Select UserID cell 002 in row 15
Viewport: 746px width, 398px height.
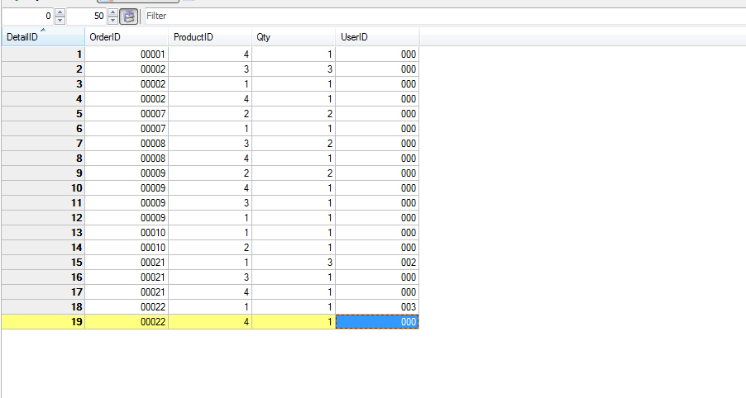(377, 262)
